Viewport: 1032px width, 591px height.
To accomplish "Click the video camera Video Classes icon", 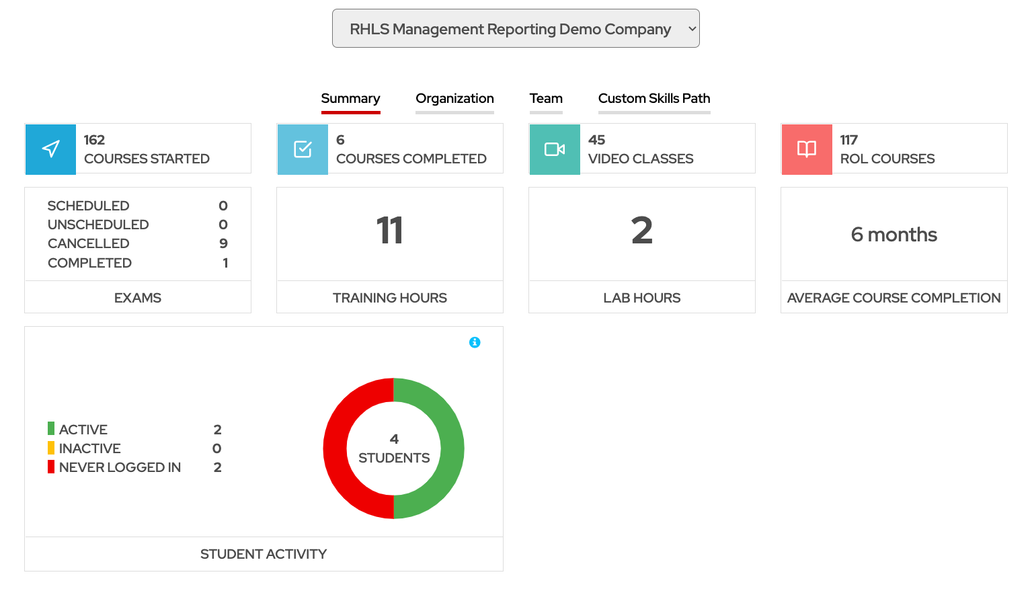I will 554,149.
